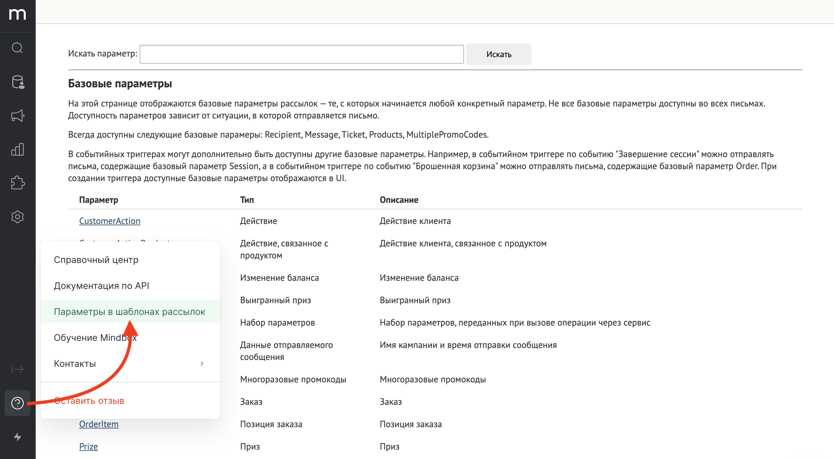
Task: Expand the Контакты submenu chevron
Action: click(202, 364)
